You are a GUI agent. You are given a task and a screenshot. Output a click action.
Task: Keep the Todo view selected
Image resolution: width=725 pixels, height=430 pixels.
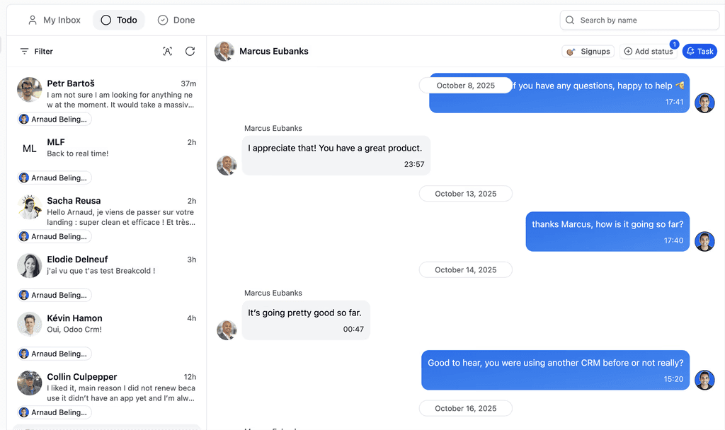[118, 20]
